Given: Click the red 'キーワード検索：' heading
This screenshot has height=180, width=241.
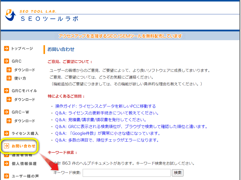Looking at the screenshot, I should (x=62, y=152).
